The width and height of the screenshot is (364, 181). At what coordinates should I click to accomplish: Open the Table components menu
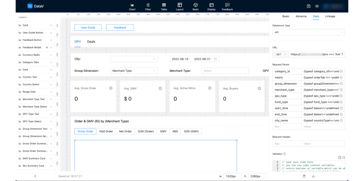tap(164, 7)
